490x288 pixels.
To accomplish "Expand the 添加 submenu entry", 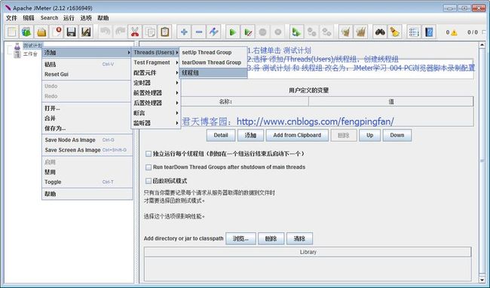I will (x=87, y=53).
